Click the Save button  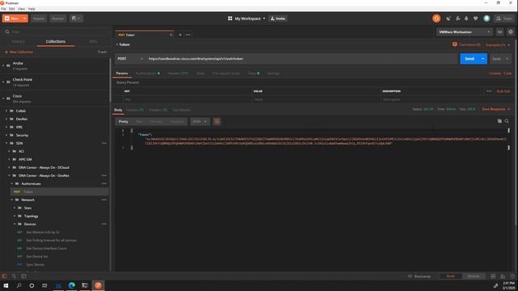pos(496,59)
